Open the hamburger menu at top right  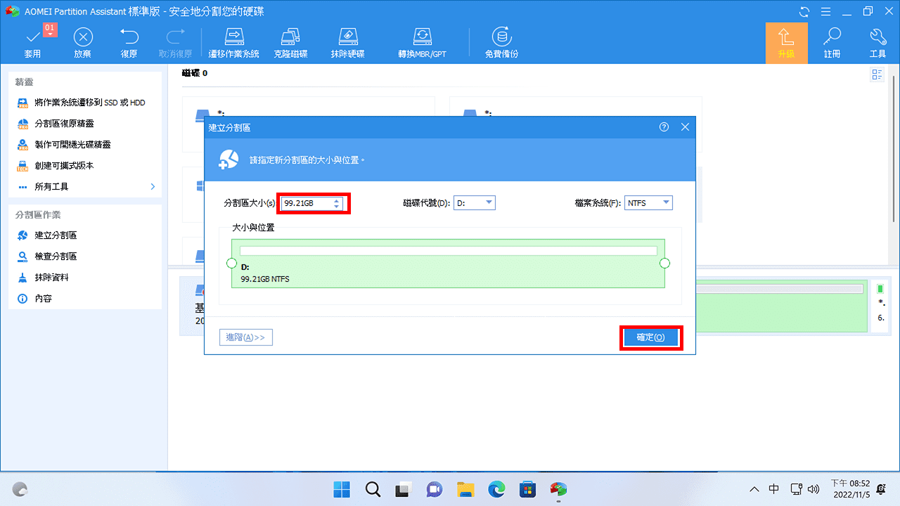pyautogui.click(x=825, y=11)
